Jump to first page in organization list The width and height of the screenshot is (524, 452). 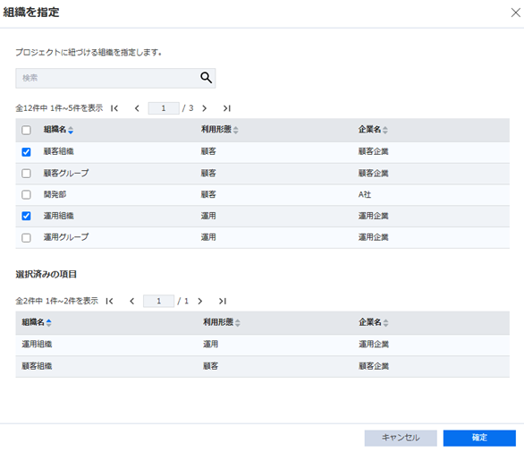point(114,108)
